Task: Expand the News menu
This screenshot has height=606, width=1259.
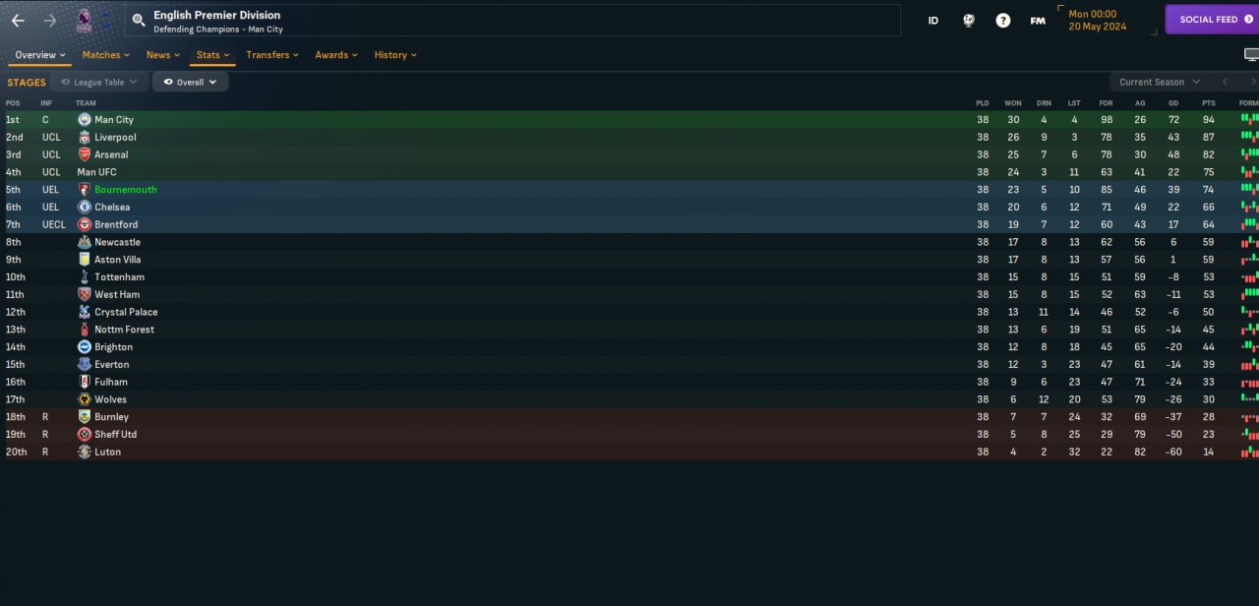Action: 163,55
